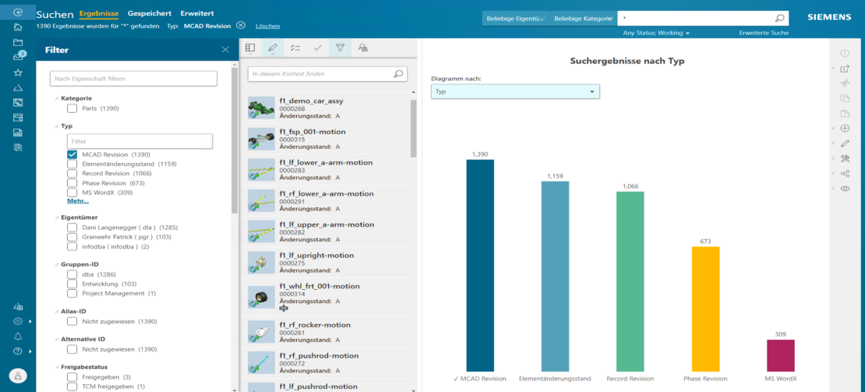
Task: Collapse the Typ filter section
Action: coord(56,126)
